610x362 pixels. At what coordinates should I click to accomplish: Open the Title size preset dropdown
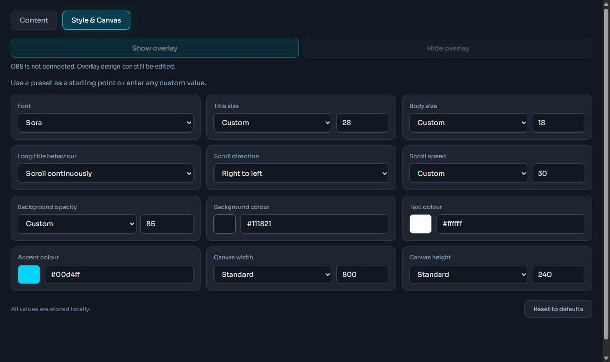point(273,123)
